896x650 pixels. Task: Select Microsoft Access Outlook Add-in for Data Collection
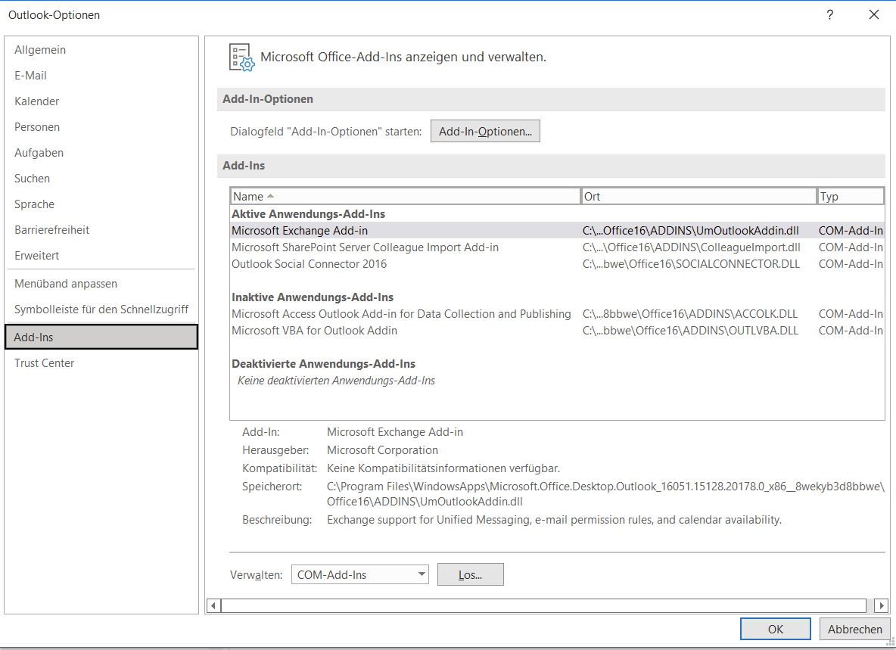557,313
